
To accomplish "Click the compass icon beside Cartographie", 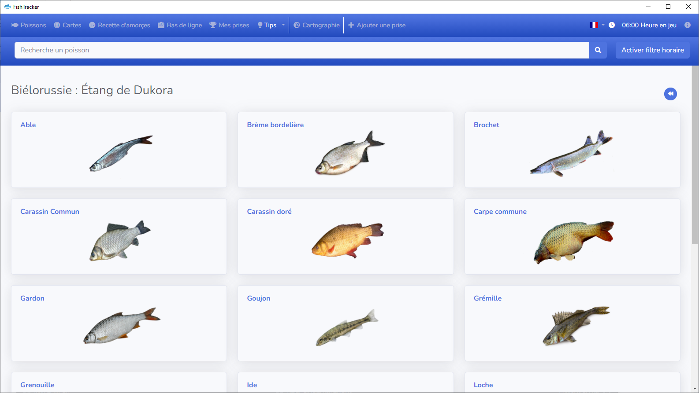I will click(297, 25).
